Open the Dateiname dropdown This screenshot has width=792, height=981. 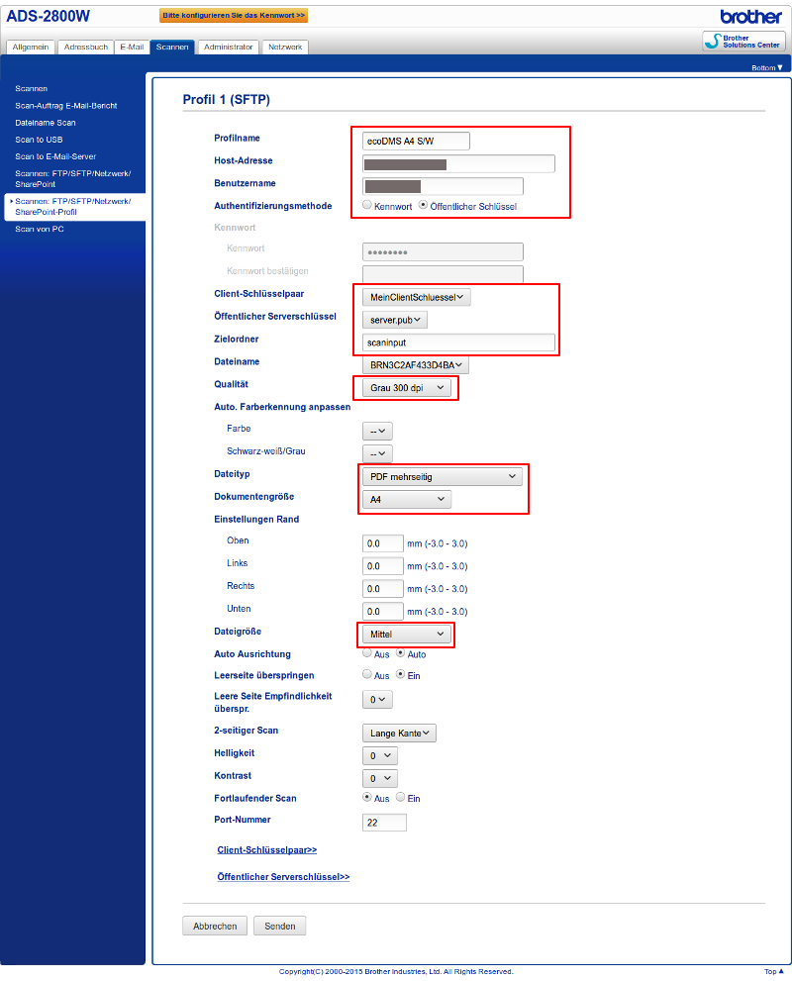click(x=416, y=364)
